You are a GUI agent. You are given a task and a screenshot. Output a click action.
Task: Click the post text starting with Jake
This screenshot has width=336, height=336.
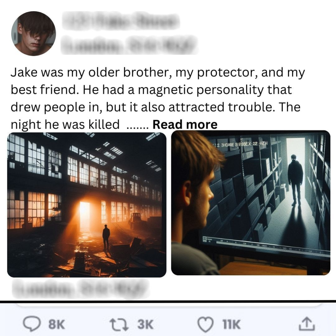[x=157, y=98]
